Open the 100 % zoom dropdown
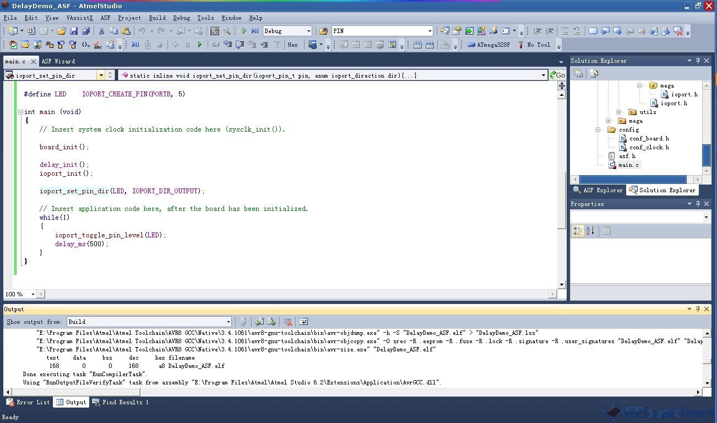717x423 pixels. (32, 294)
